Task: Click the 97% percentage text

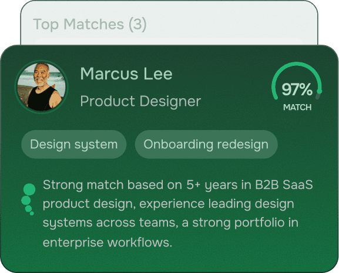Action: [x=297, y=89]
